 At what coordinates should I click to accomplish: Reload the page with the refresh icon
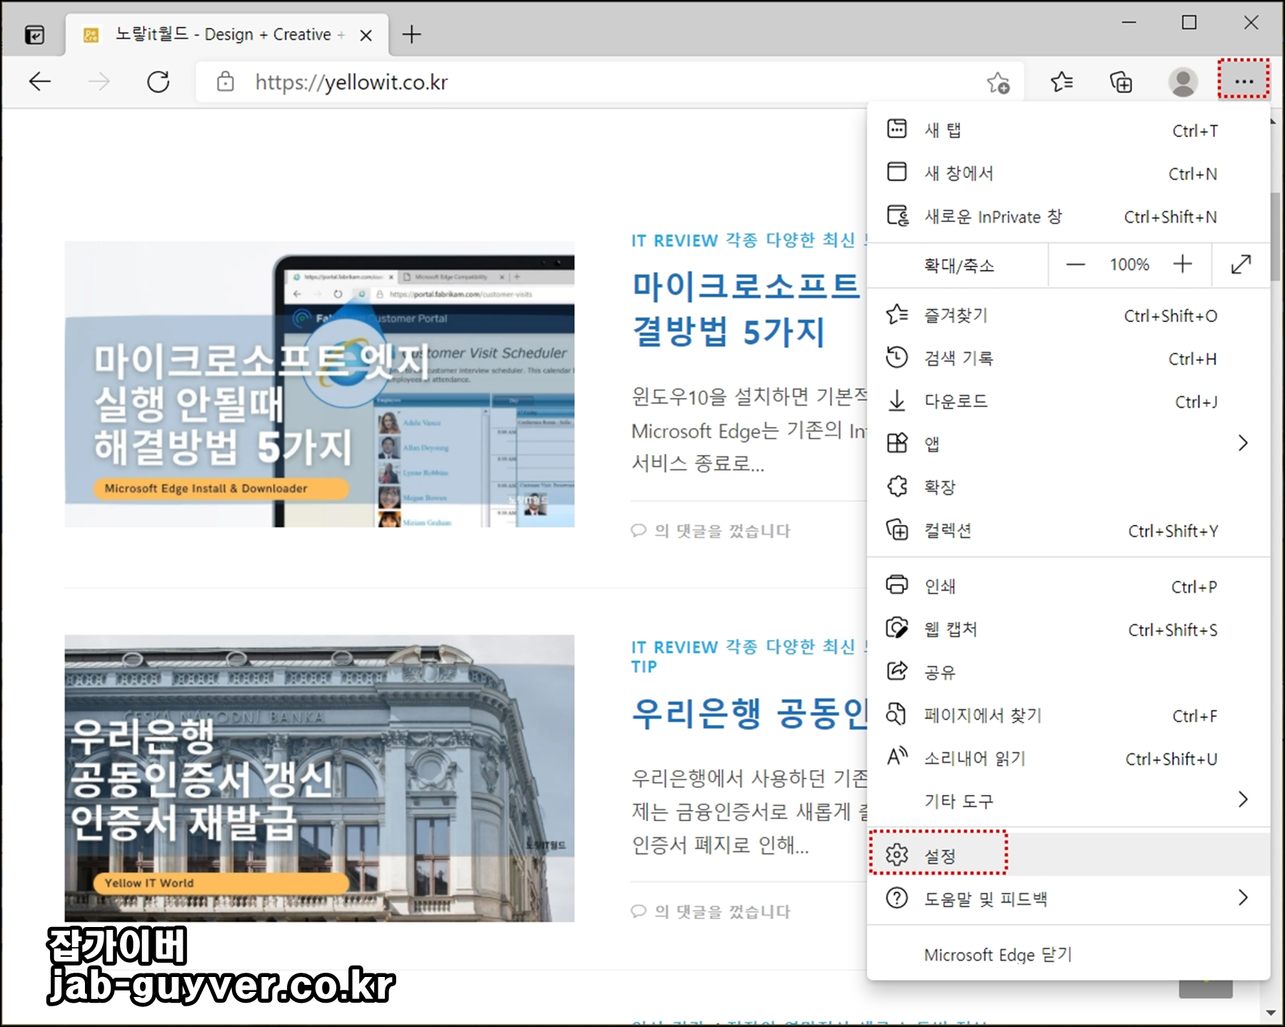(x=158, y=82)
